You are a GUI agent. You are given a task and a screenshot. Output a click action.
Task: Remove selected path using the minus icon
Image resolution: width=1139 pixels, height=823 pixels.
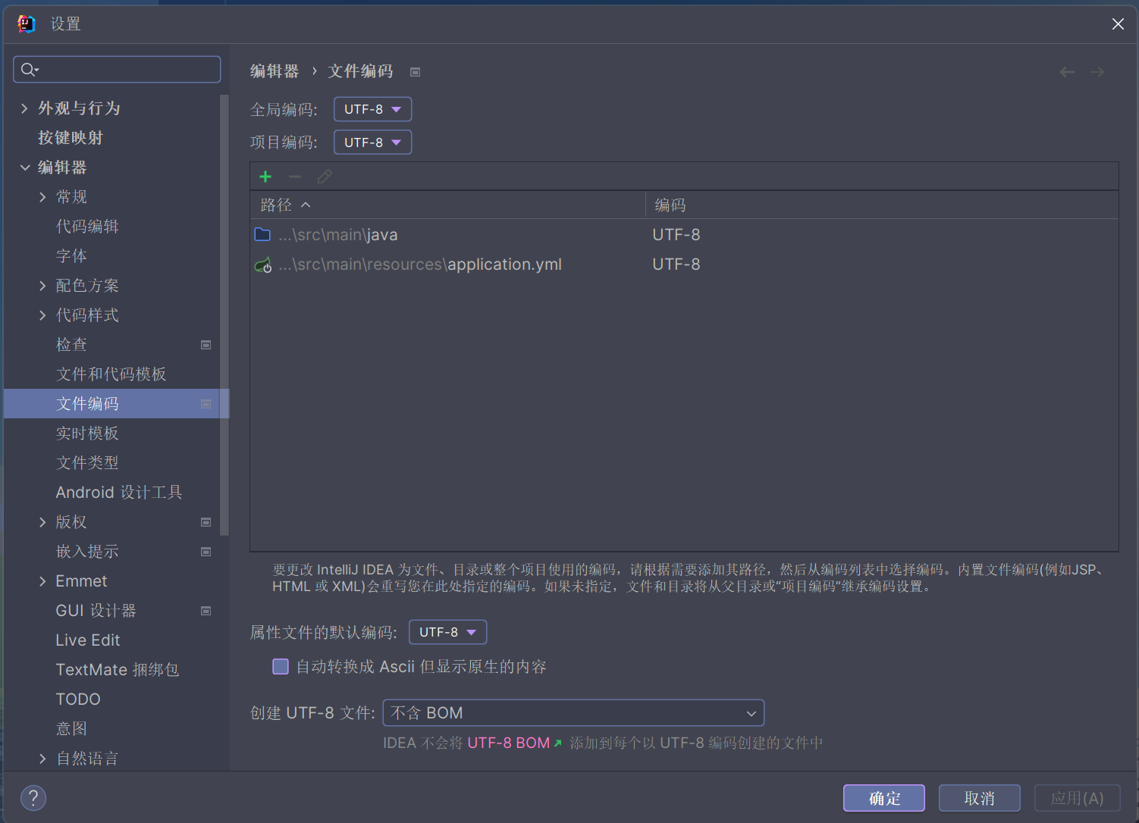295,176
